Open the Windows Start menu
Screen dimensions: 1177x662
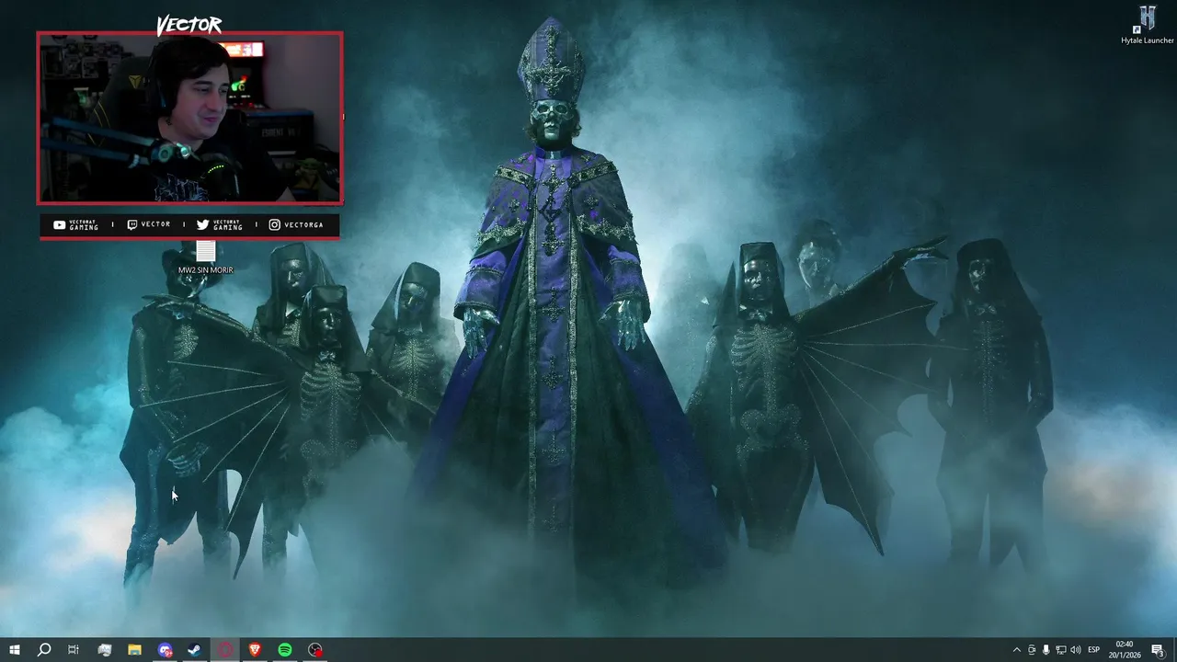click(14, 650)
